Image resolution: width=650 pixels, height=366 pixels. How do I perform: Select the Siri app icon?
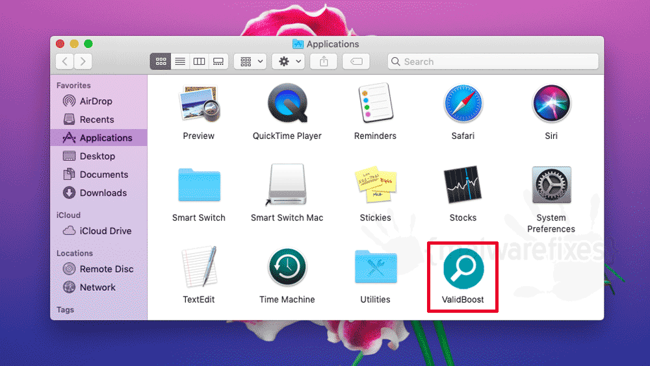pos(551,104)
